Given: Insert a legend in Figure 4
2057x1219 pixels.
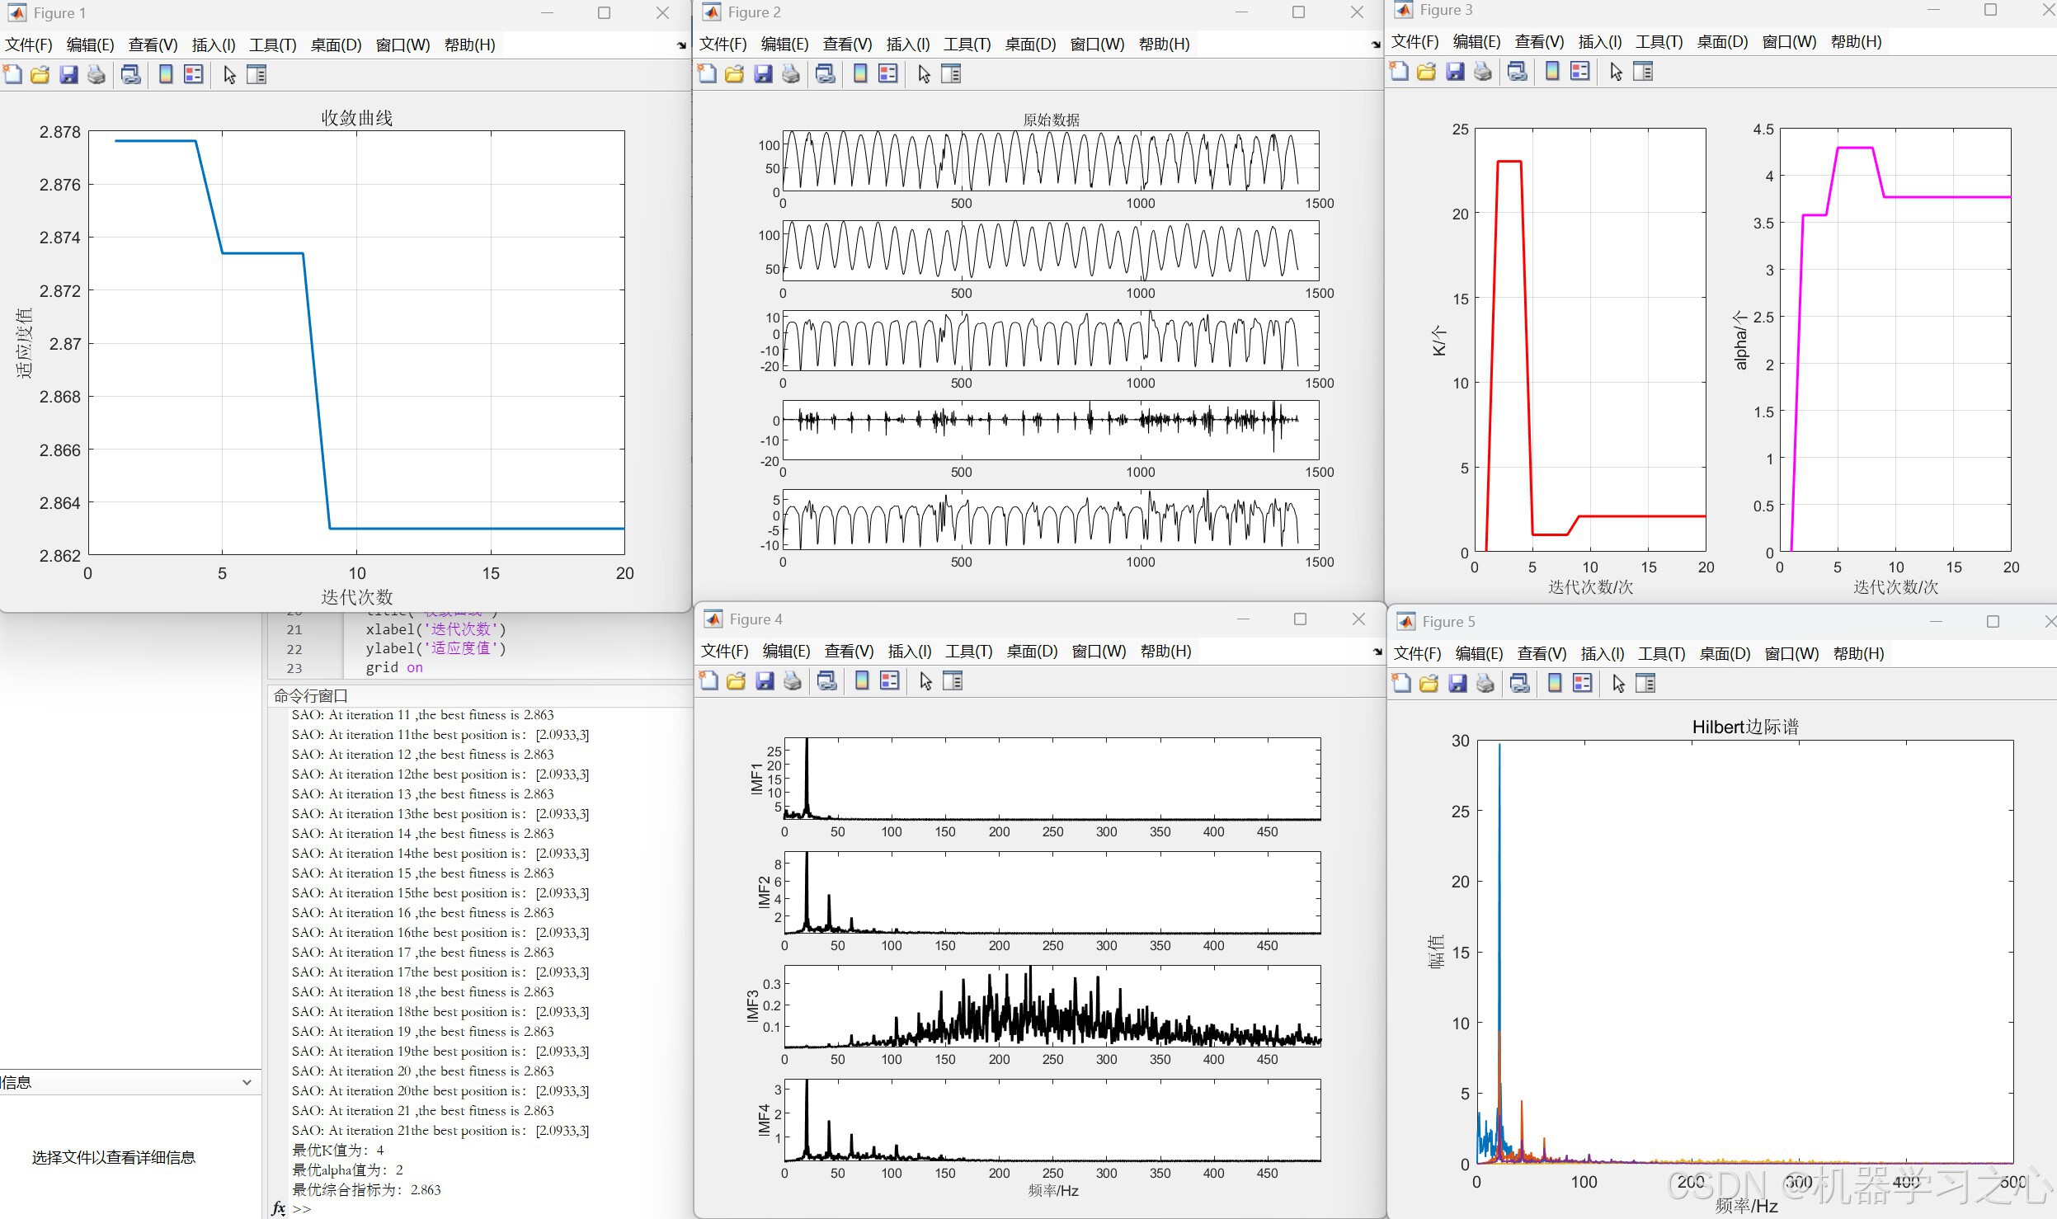Looking at the screenshot, I should click(x=890, y=681).
